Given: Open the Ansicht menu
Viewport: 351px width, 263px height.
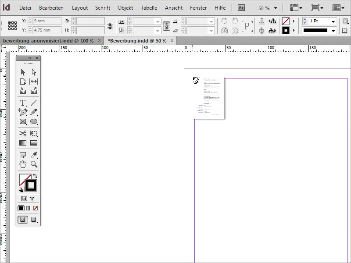Looking at the screenshot, I should pyautogui.click(x=174, y=8).
